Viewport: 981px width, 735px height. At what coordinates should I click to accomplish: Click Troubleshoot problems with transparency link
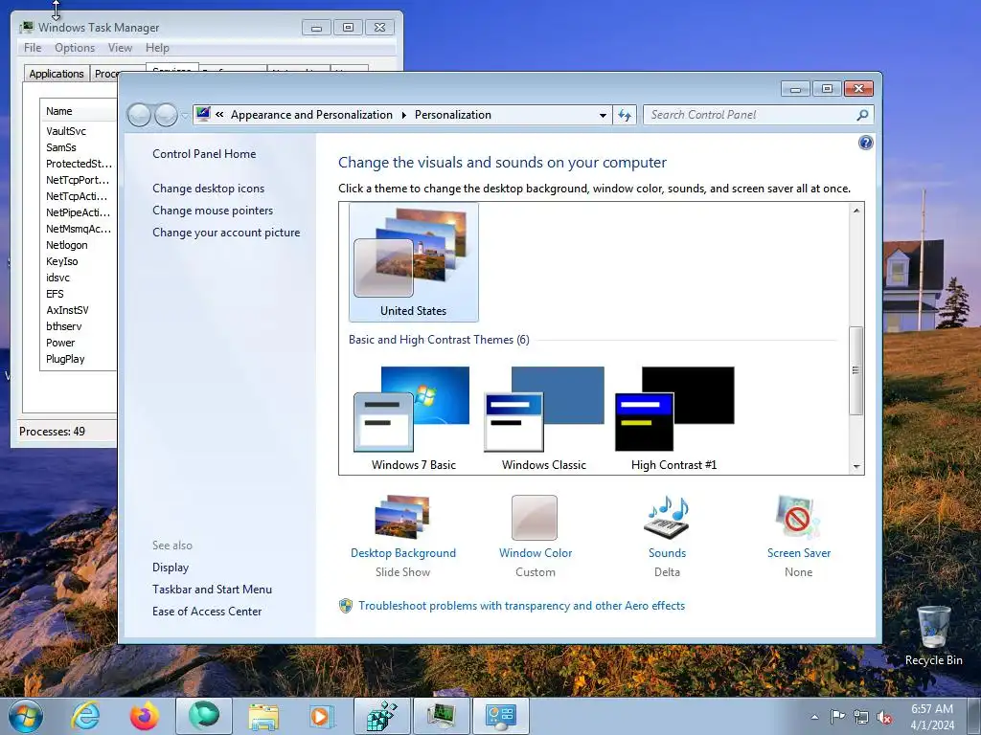coord(521,606)
